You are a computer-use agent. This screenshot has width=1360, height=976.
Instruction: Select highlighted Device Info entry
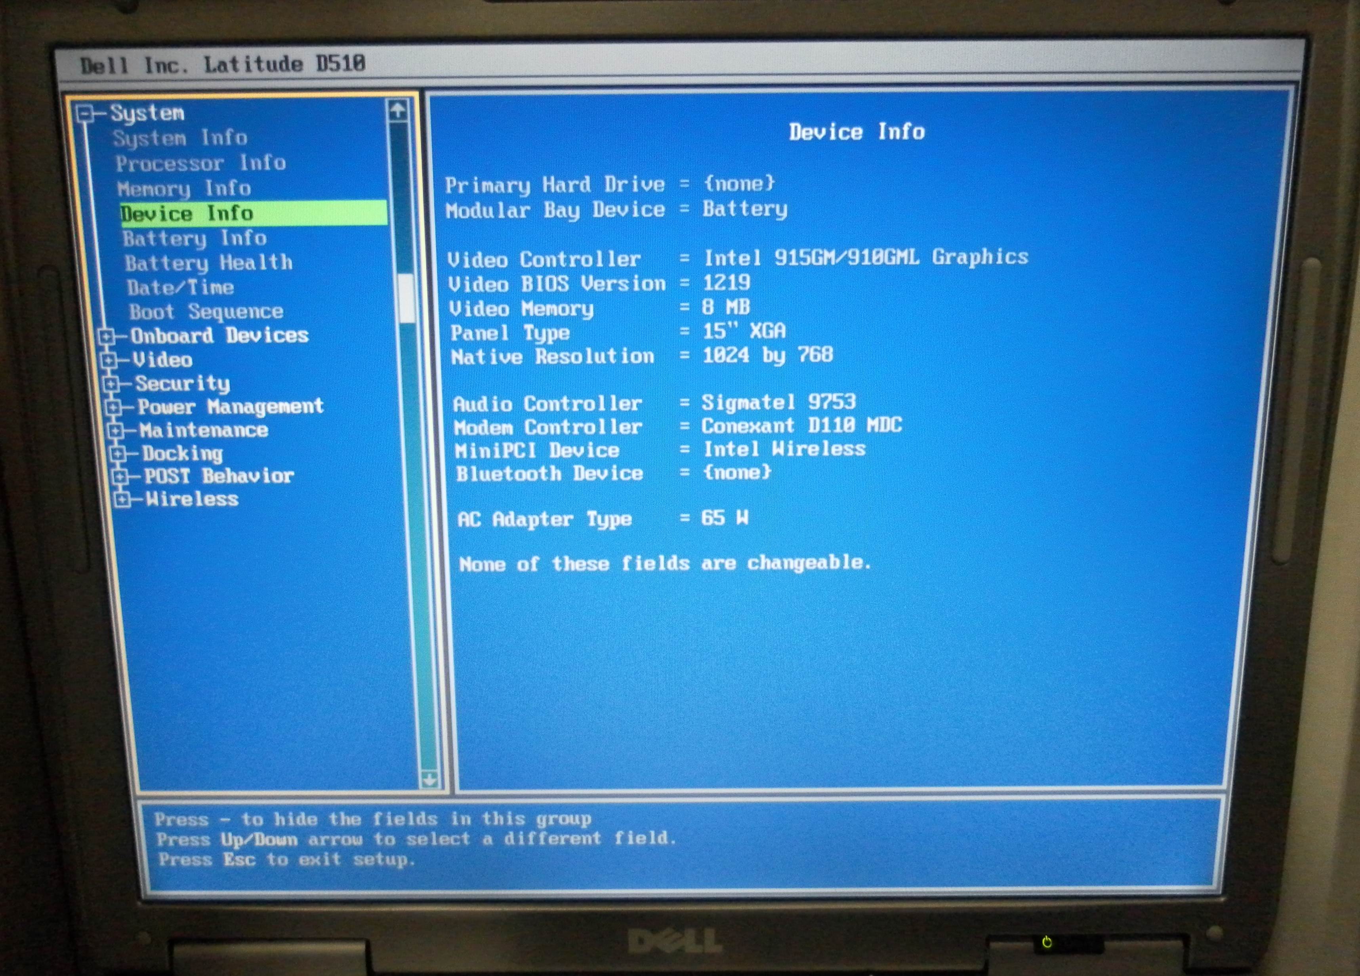[254, 213]
